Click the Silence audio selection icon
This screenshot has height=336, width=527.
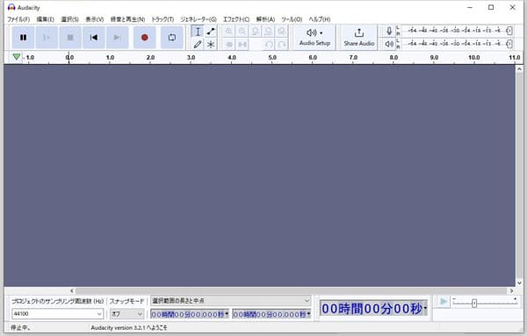click(x=242, y=44)
